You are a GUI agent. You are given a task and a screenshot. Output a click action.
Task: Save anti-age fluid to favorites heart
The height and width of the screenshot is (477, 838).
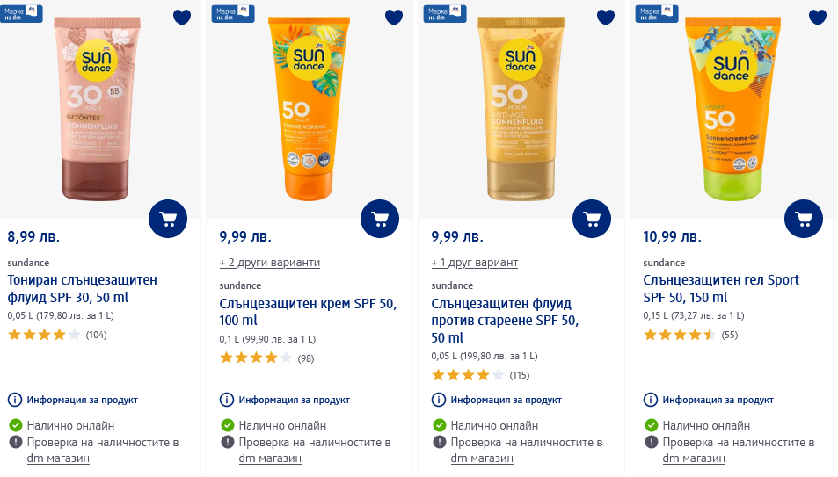(x=606, y=18)
